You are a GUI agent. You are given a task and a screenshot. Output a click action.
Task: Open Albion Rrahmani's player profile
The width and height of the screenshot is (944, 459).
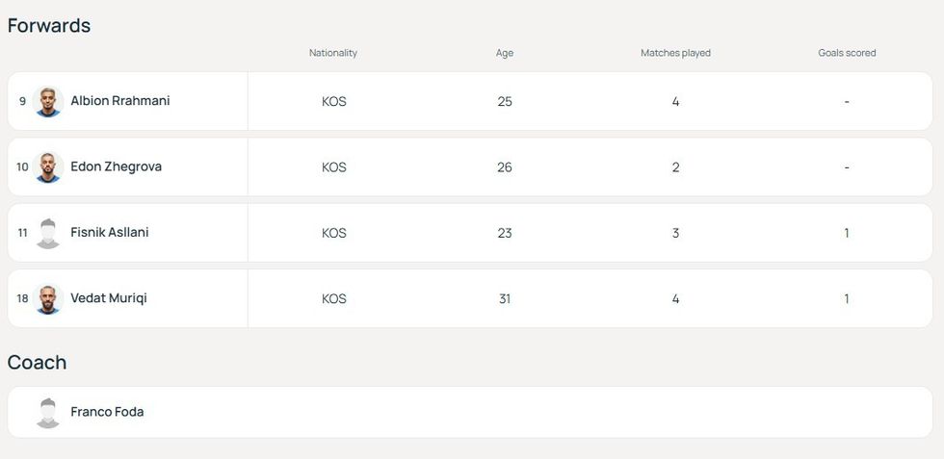[119, 101]
